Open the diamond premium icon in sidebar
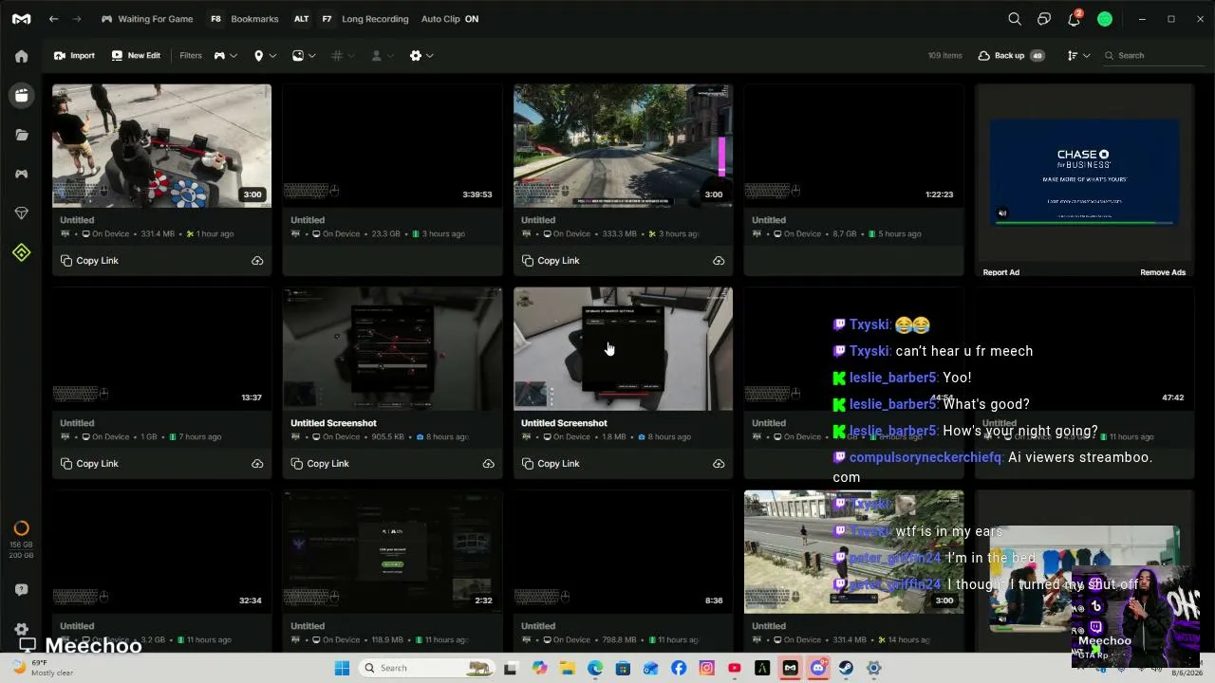Image resolution: width=1215 pixels, height=683 pixels. (x=22, y=213)
